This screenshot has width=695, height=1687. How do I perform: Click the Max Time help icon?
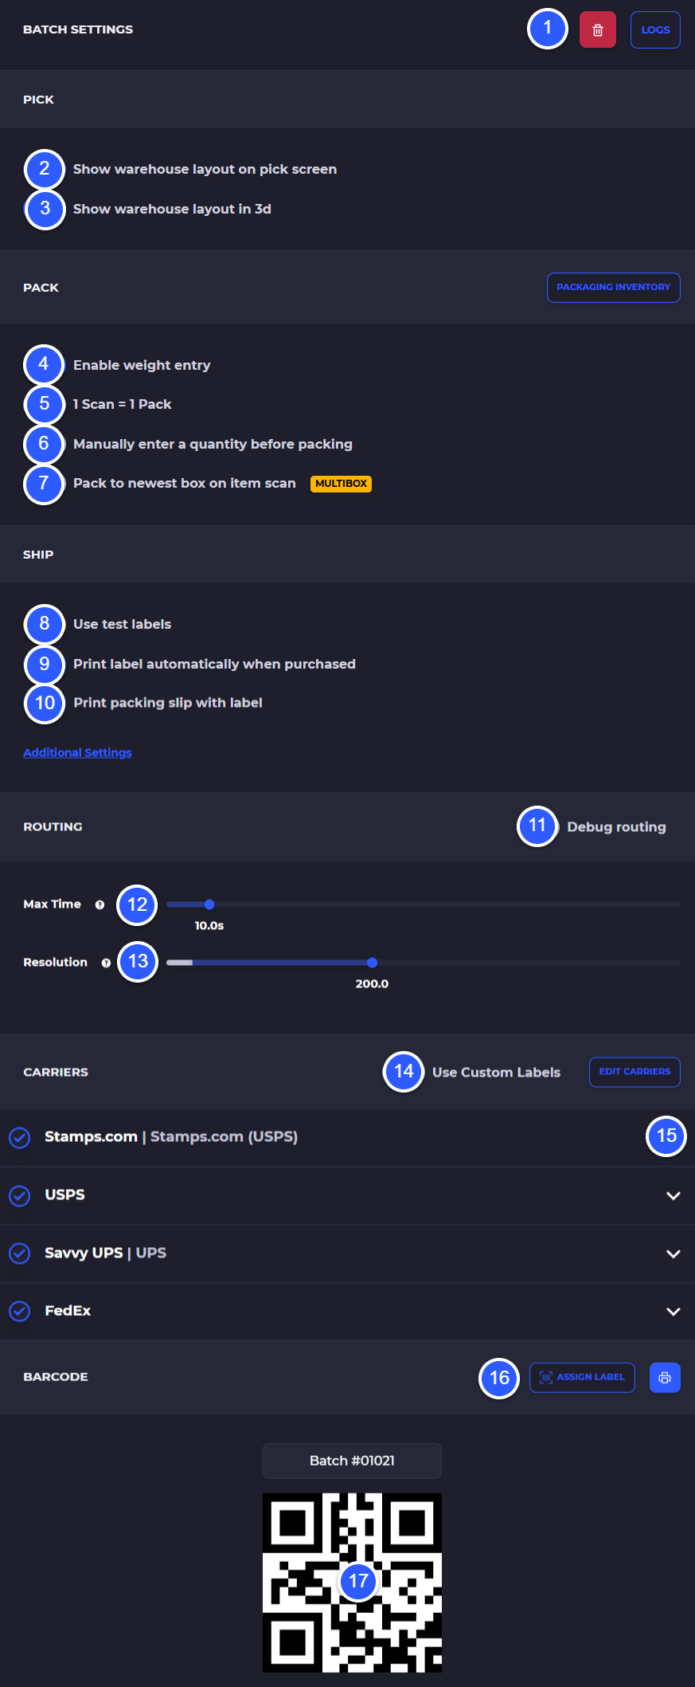point(100,904)
